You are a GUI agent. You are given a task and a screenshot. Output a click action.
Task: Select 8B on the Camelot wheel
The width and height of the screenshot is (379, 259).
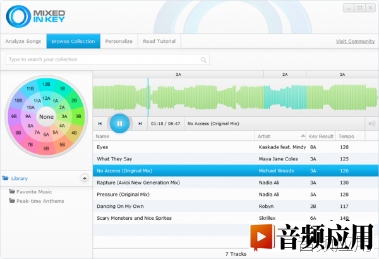click(x=18, y=133)
